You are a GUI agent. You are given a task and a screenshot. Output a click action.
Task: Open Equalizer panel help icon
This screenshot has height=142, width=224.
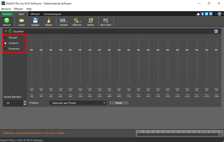point(216,31)
